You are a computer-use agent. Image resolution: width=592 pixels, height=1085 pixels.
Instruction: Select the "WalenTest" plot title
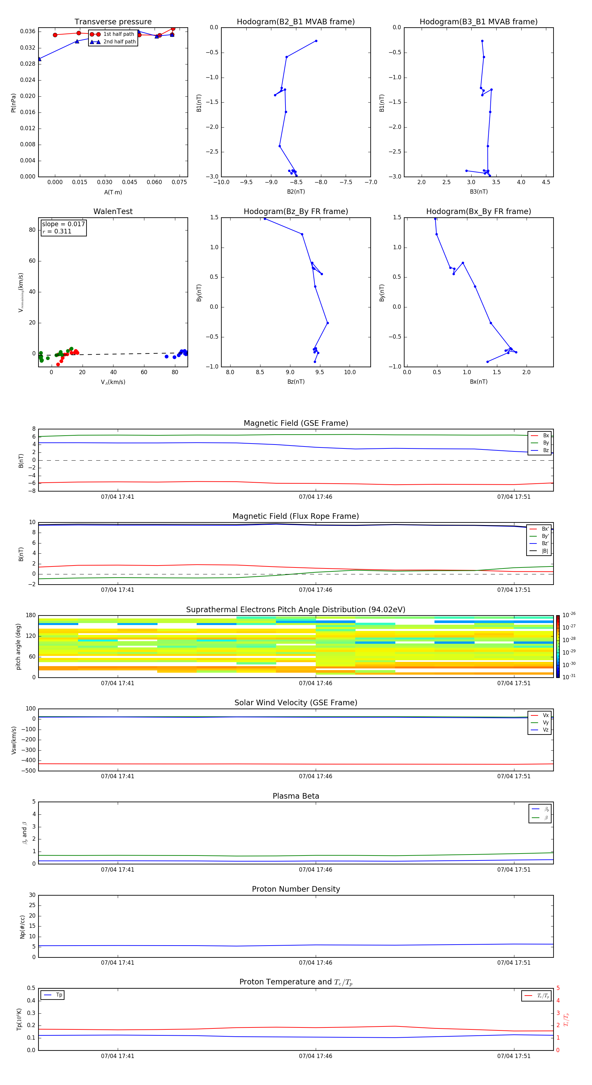tap(113, 211)
